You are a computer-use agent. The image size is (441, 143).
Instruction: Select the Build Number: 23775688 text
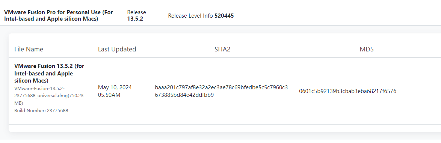[x=41, y=111]
